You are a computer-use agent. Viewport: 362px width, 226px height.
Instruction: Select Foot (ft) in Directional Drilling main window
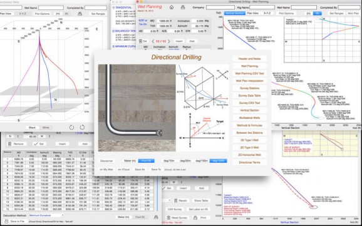tap(146, 161)
